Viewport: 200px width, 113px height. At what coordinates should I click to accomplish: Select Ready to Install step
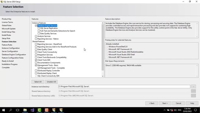coord(8,61)
